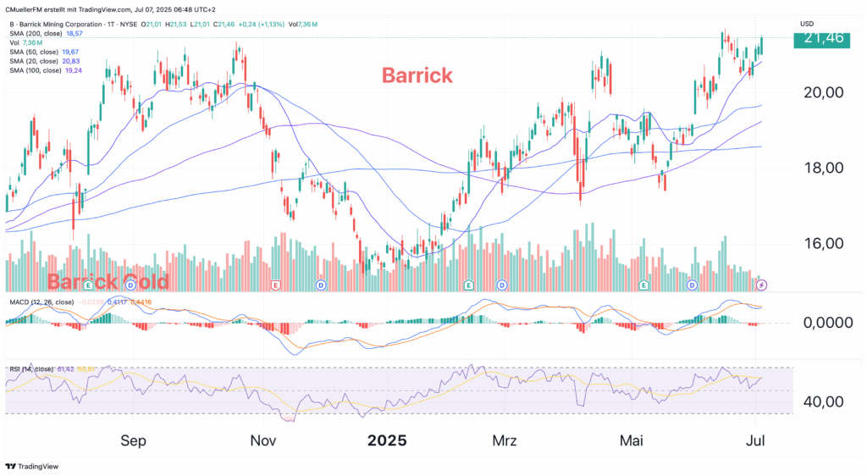Click the open value O21,01

(x=151, y=25)
